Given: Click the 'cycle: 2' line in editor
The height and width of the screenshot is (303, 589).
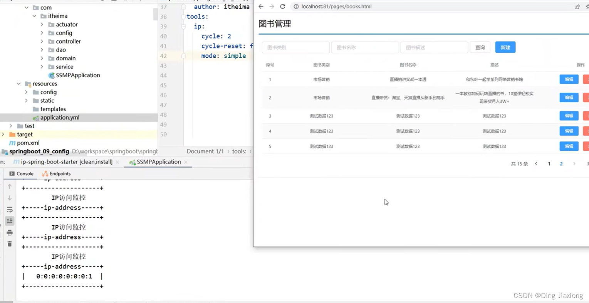Looking at the screenshot, I should tap(216, 36).
